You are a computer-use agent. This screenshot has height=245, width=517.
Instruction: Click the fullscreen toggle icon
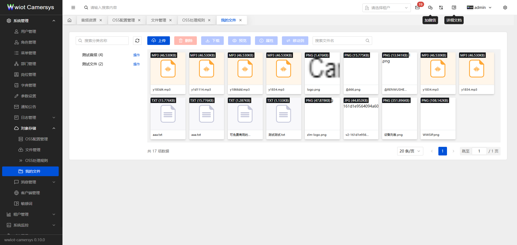[x=441, y=8]
